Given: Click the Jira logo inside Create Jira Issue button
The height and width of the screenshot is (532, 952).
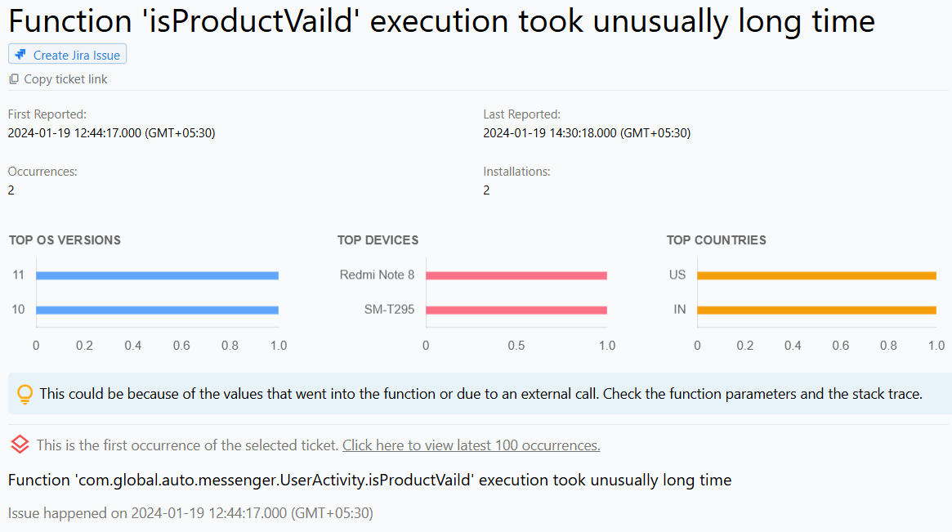Looking at the screenshot, I should [x=18, y=53].
